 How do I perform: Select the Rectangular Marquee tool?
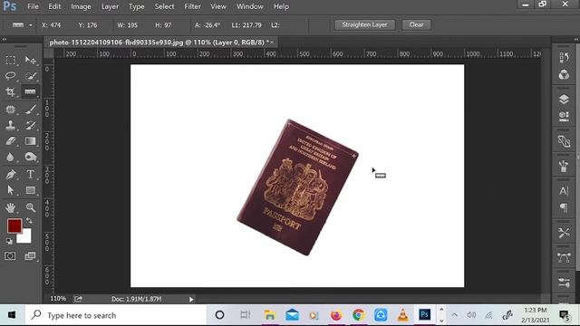(10, 61)
